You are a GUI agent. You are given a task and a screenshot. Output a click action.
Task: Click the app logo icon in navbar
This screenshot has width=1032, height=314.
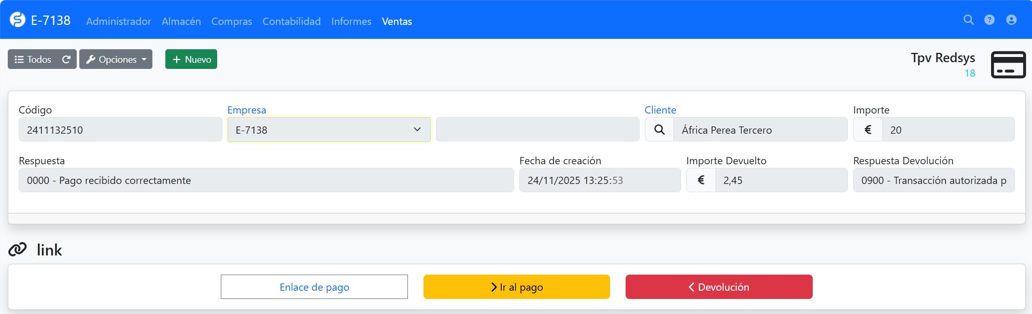pyautogui.click(x=18, y=20)
